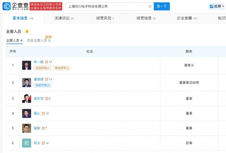Click the 主要人员 section heading

(x=13, y=31)
